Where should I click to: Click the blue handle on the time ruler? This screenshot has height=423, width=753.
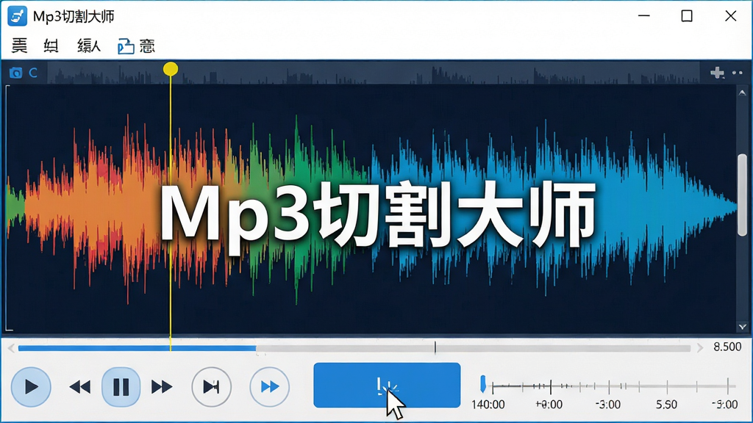[x=482, y=384]
